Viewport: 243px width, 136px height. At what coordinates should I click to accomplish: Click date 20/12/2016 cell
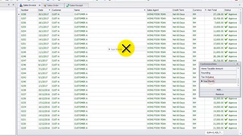click(x=44, y=90)
